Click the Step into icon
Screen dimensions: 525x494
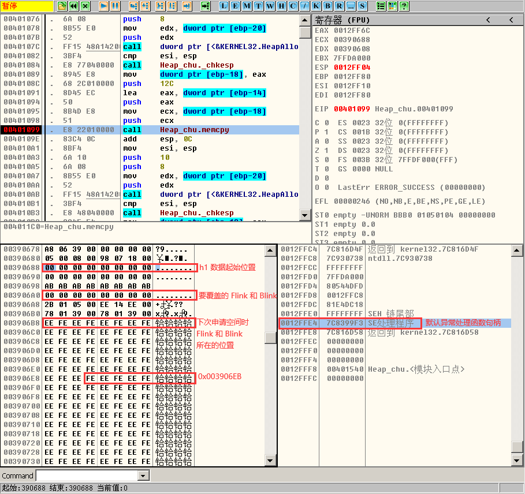pyautogui.click(x=133, y=6)
